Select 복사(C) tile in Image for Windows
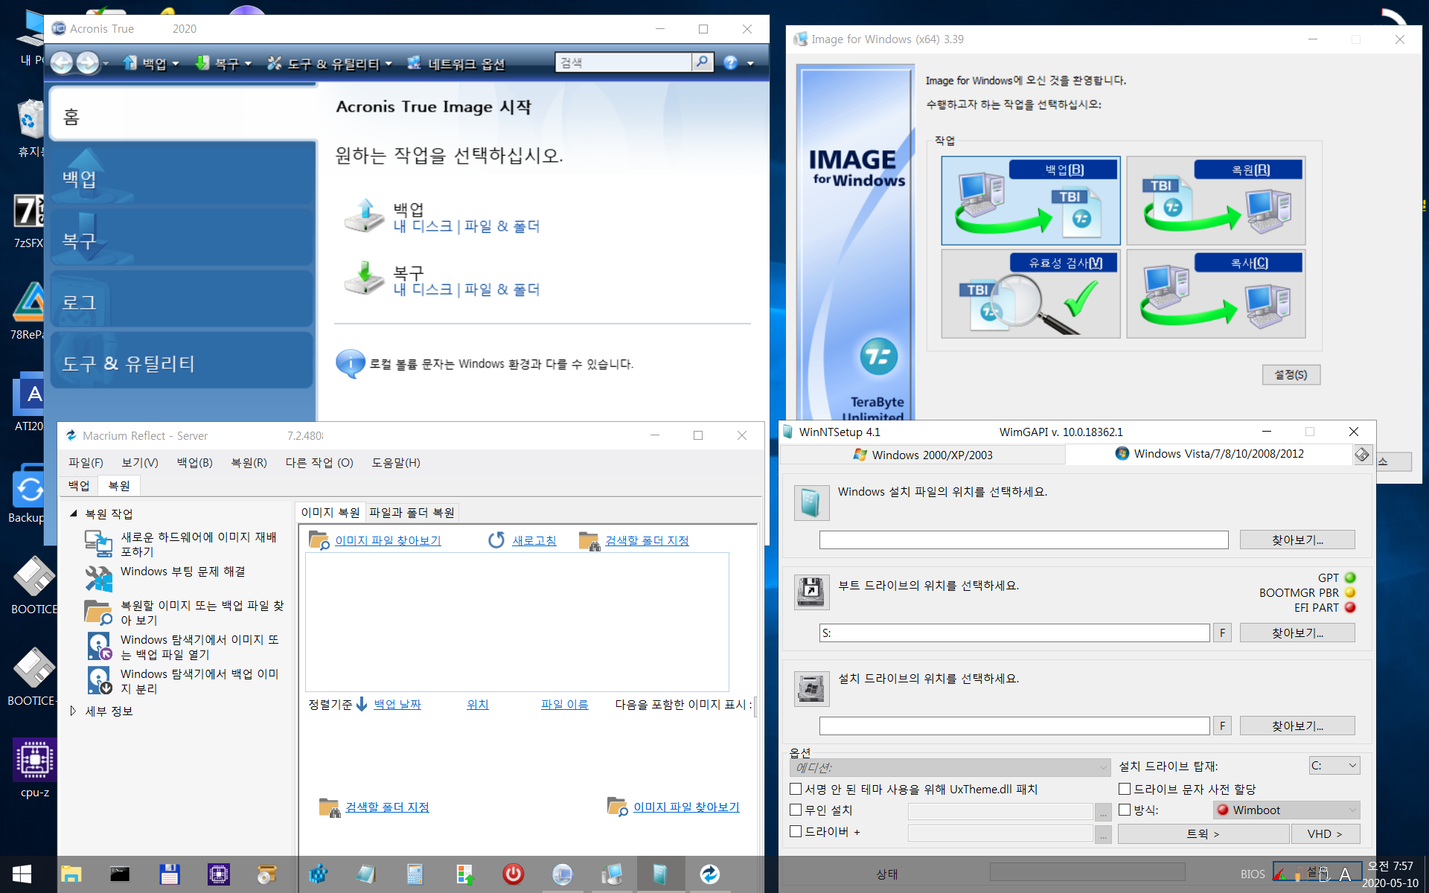1429x893 pixels. tap(1215, 294)
